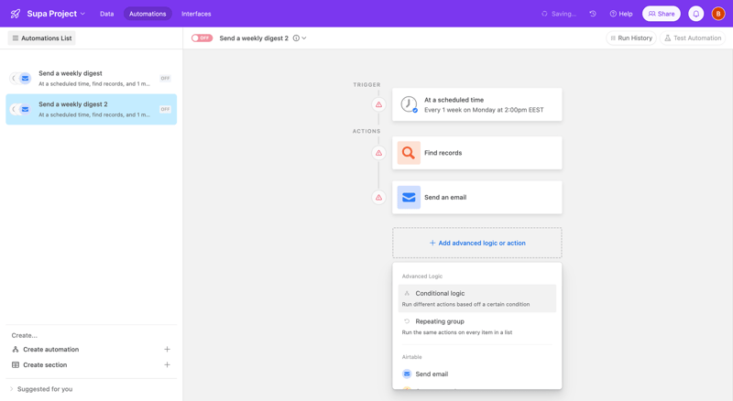The image size is (733, 401).
Task: Click the OFF badge of Send a weekly digest 2
Action: pyautogui.click(x=165, y=109)
